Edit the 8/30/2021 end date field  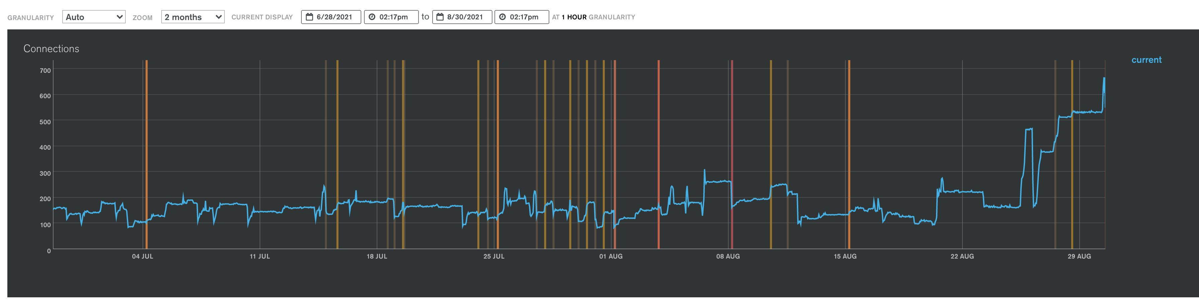click(x=462, y=17)
